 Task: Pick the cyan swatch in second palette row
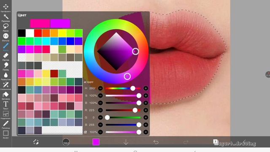(46, 41)
